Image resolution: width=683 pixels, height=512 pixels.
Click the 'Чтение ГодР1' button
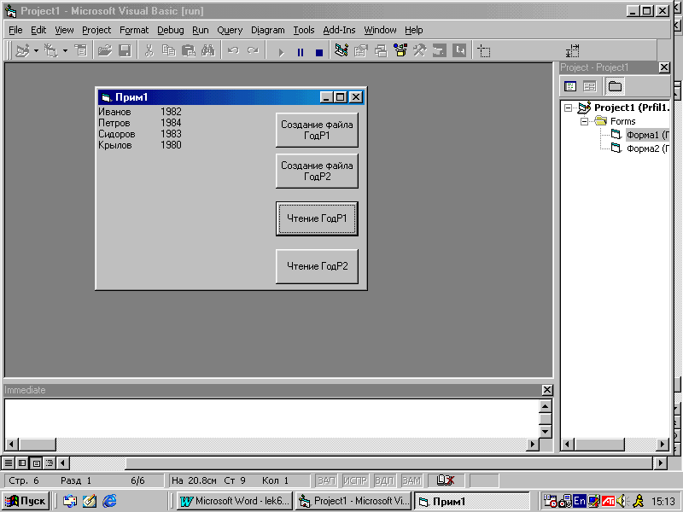(317, 218)
